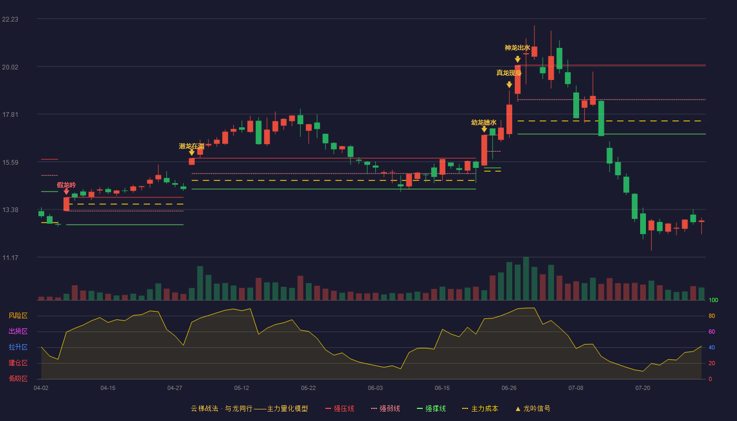
Task: Click the 20.02 price axis label
Action: click(10, 67)
